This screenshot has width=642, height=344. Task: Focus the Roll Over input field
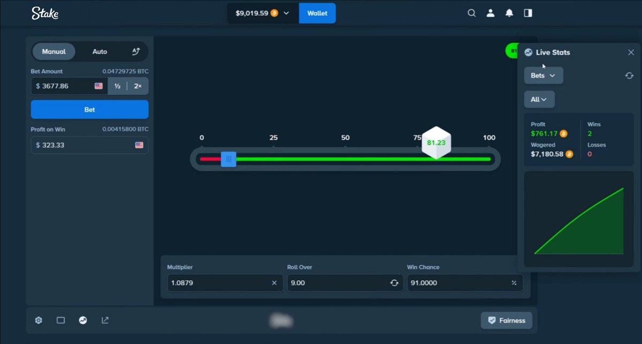pos(345,283)
